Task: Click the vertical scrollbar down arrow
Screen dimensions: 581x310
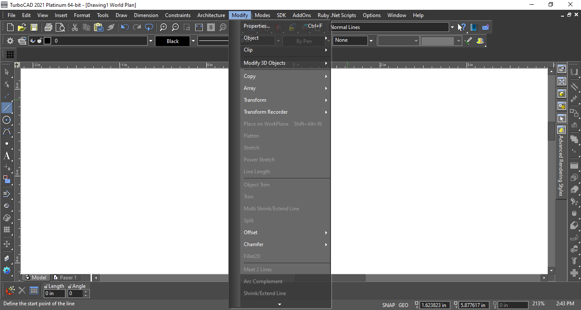Action: tap(552, 270)
